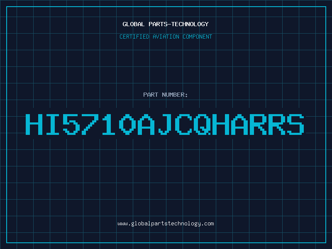Select the part number HI5710AJCQHARRS
This screenshot has height=249, width=332.
165,124
